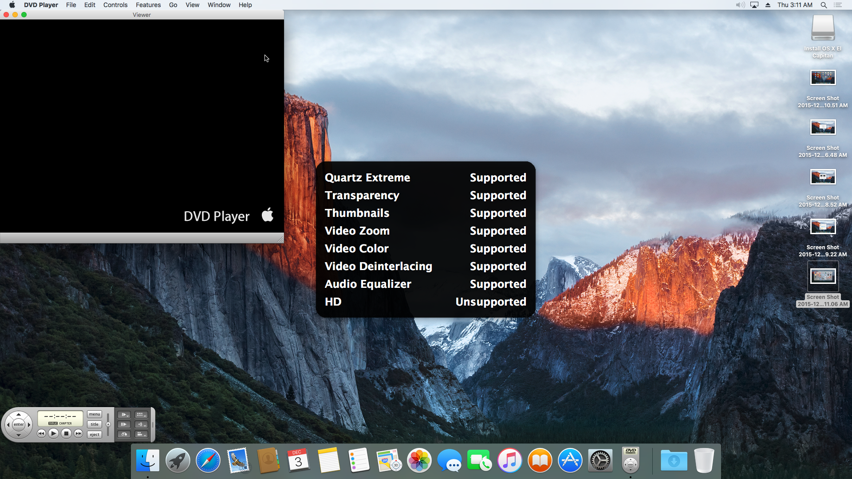
Task: Open the Edit menu
Action: click(90, 5)
